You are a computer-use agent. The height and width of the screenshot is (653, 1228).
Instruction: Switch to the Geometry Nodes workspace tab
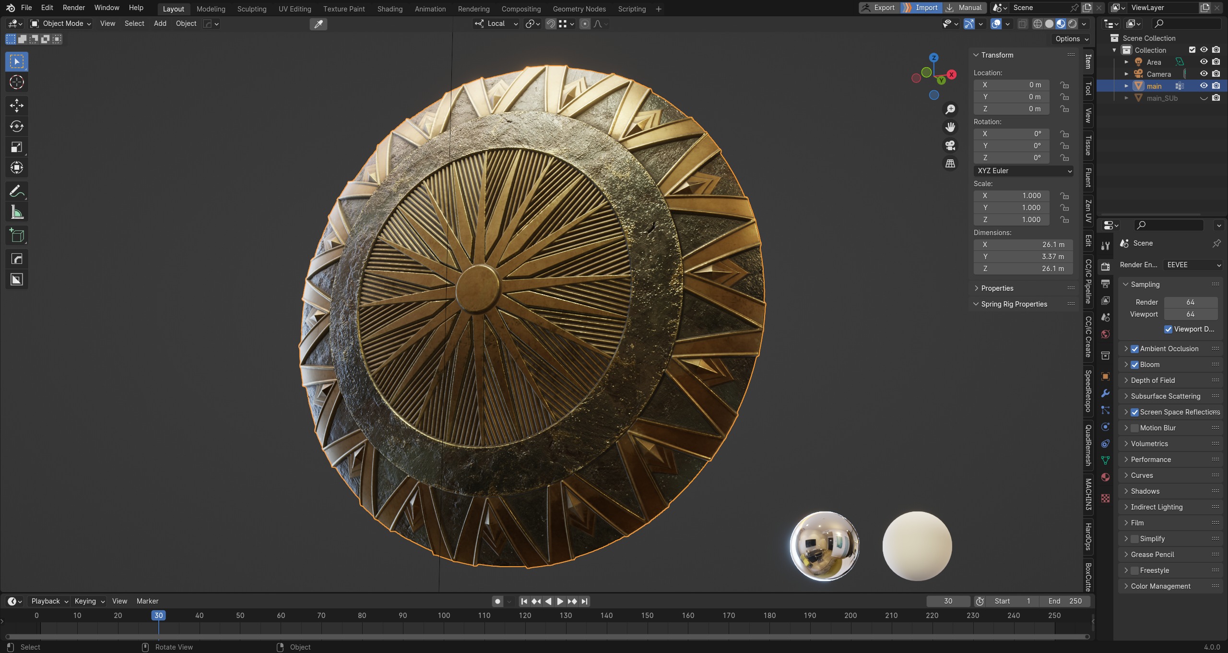coord(579,9)
